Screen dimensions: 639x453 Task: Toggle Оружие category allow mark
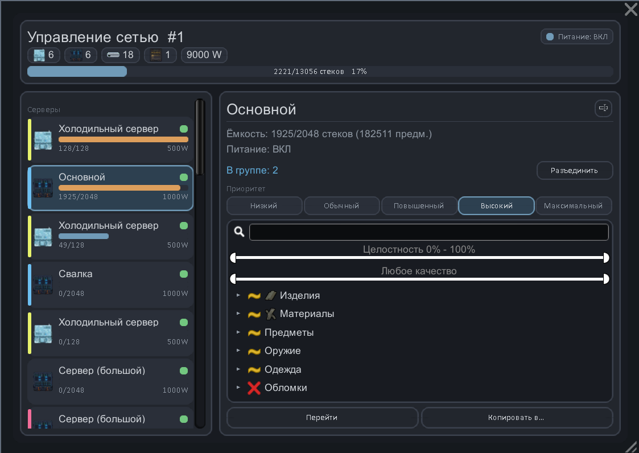tap(254, 351)
